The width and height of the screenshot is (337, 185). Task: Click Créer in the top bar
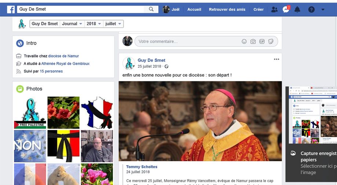coord(258,10)
